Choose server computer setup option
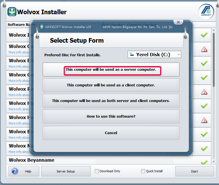The image size is (219, 185). [111, 70]
